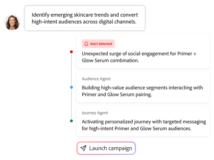Click the 'Glow Serum combination' alert text line
The height and width of the screenshot is (160, 214).
(x=110, y=60)
